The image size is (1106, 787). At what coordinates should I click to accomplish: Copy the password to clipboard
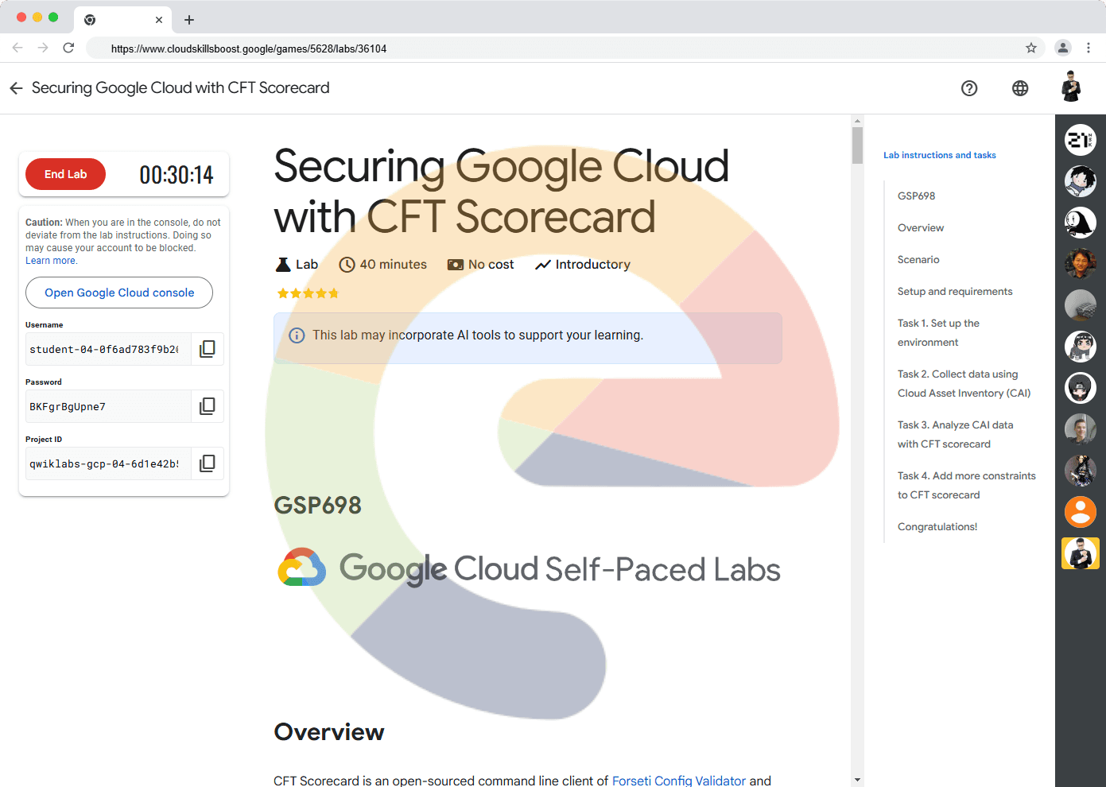point(207,406)
